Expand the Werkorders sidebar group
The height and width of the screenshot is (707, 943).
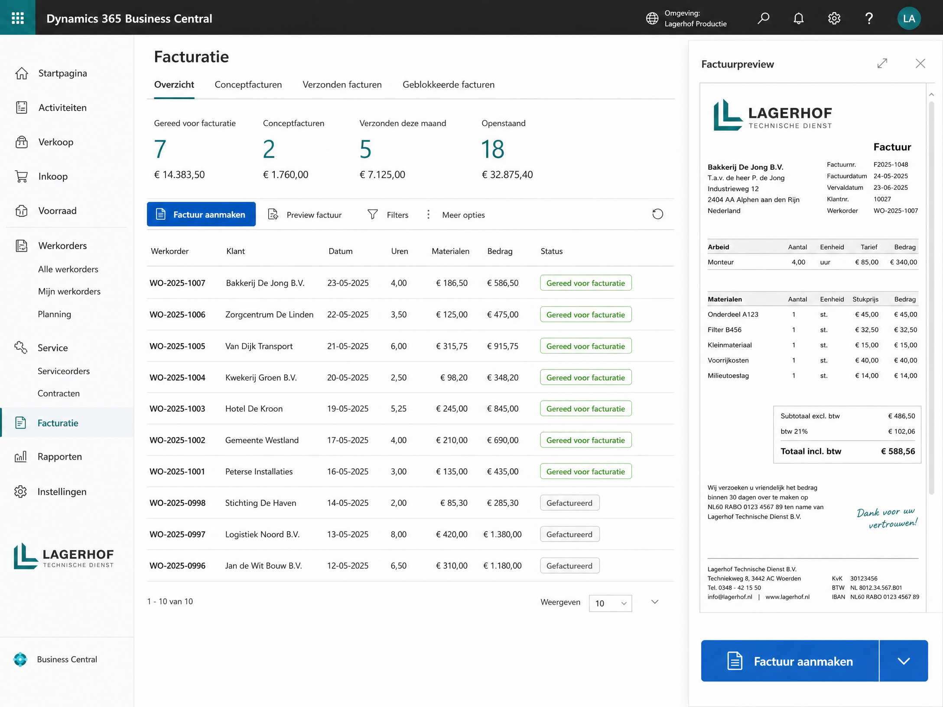coord(51,246)
